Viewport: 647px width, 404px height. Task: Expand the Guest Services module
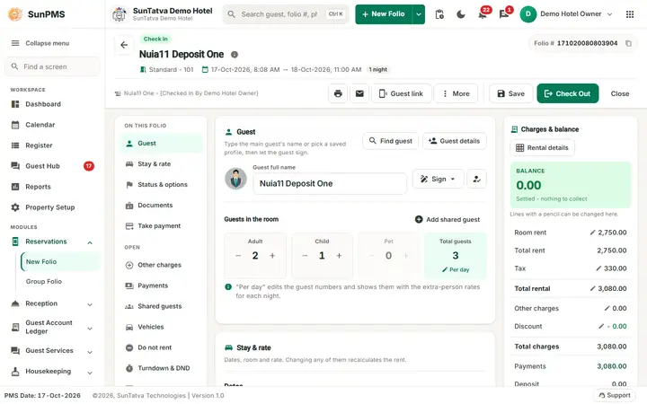tap(90, 352)
